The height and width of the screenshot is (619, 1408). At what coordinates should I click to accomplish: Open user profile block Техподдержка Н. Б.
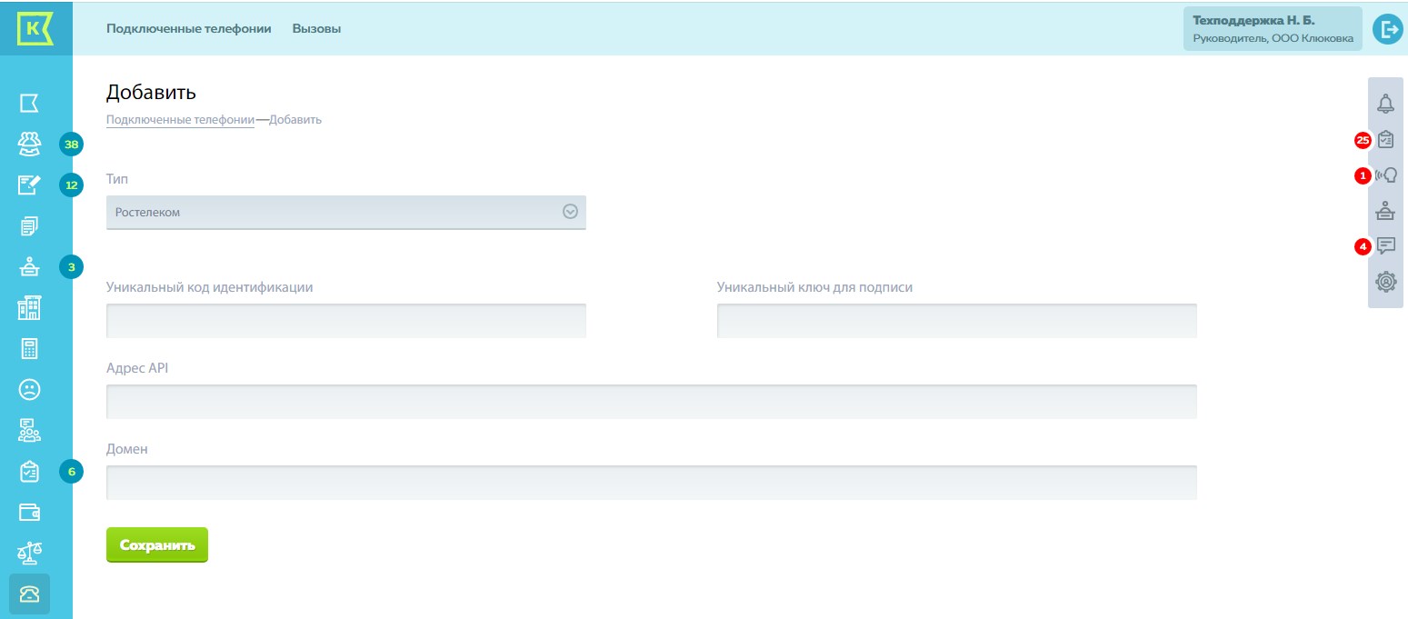1272,29
